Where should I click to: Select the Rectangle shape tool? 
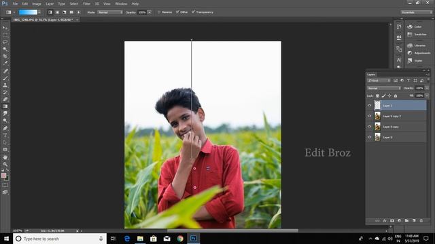click(5, 150)
